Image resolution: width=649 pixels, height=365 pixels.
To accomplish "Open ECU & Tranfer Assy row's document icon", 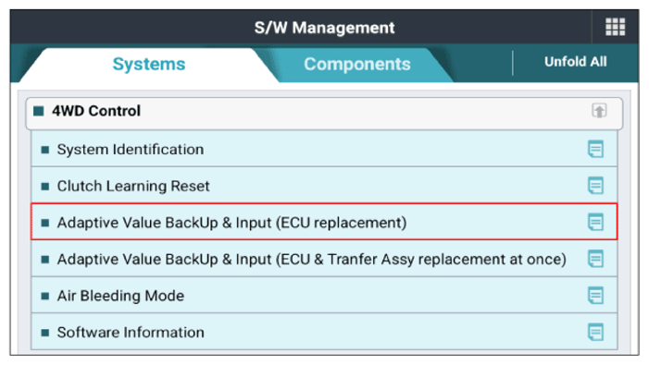I will click(x=595, y=259).
